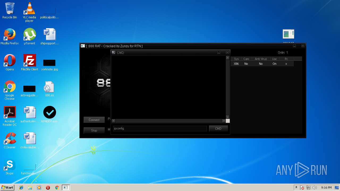The image size is (340, 191).
Task: Open the volume tray icon
Action: 315,188
